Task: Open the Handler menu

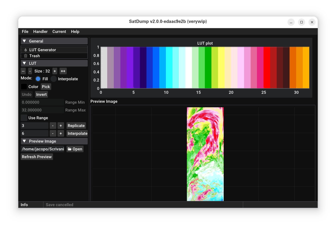Action: click(x=40, y=31)
